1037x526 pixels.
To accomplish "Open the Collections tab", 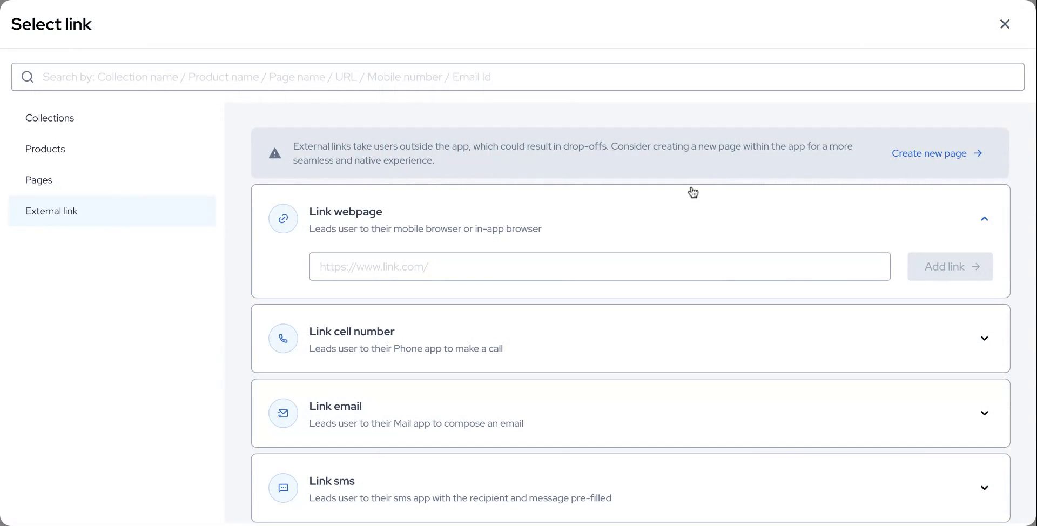I will 50,118.
